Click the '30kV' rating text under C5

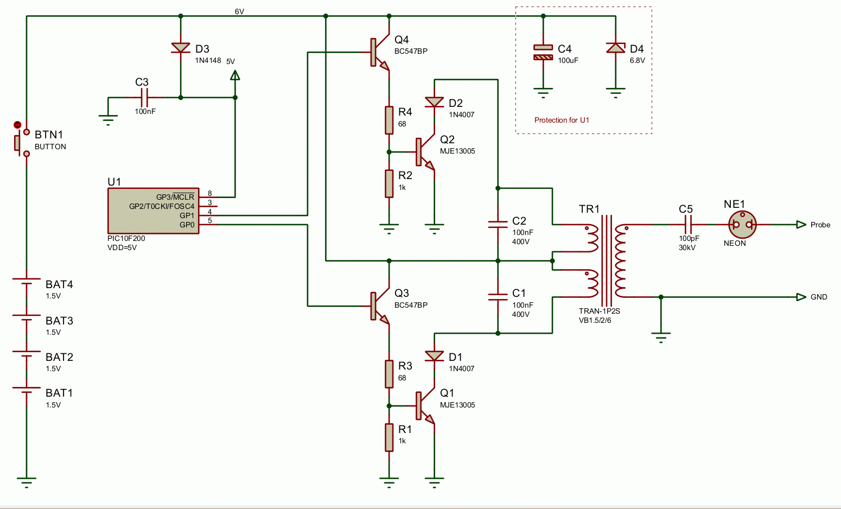point(687,247)
